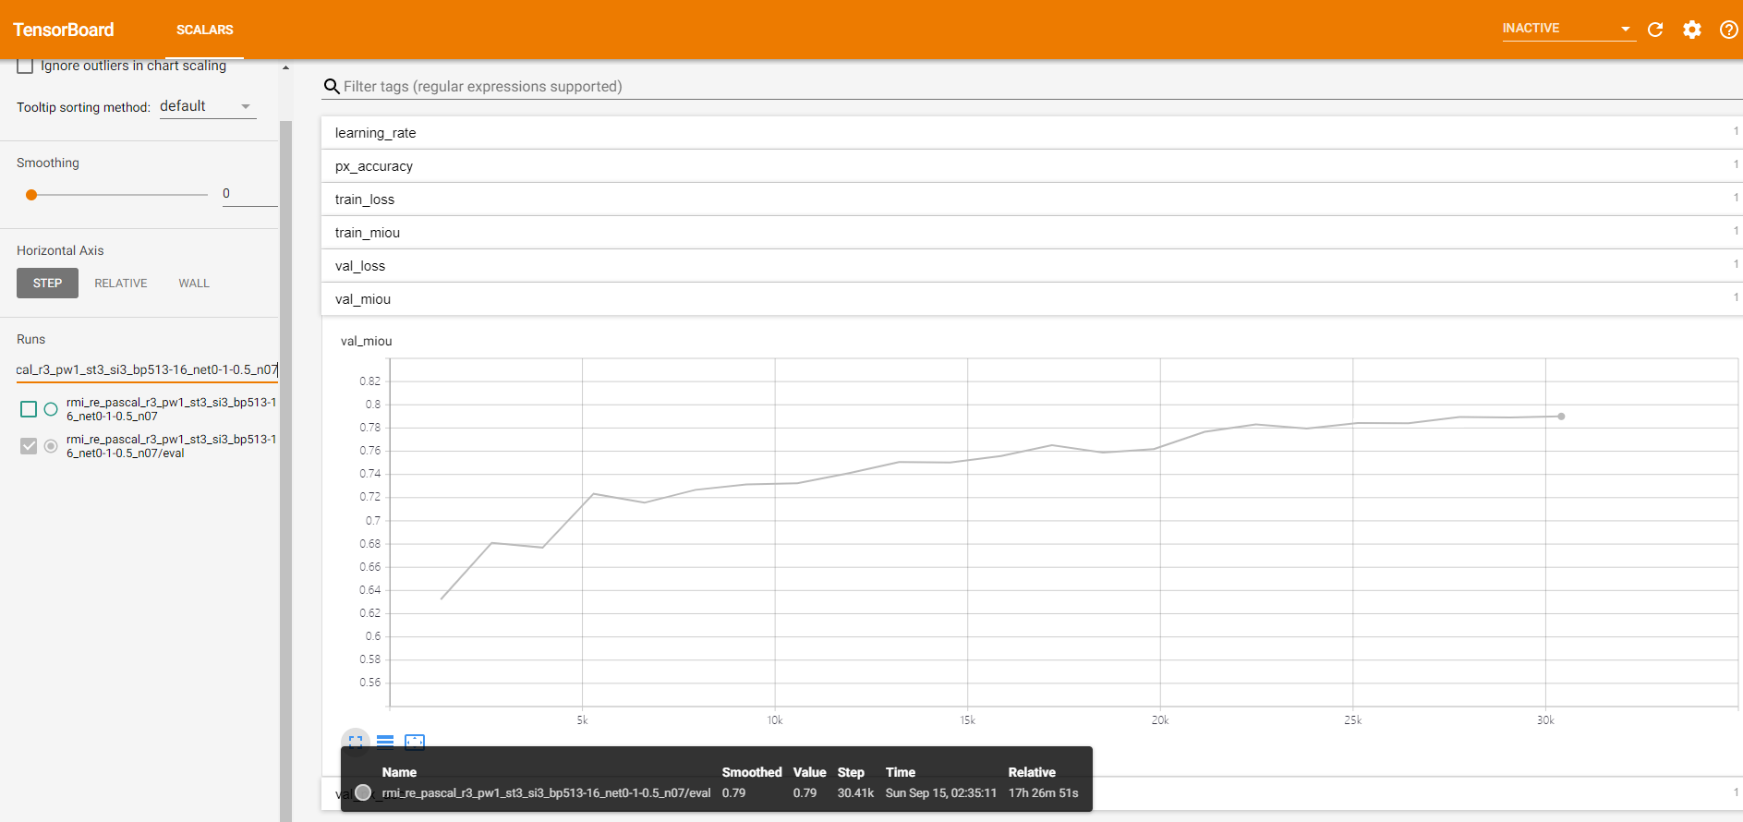The width and height of the screenshot is (1743, 822).
Task: Click the Horizontal Axis label
Action: [x=60, y=250]
